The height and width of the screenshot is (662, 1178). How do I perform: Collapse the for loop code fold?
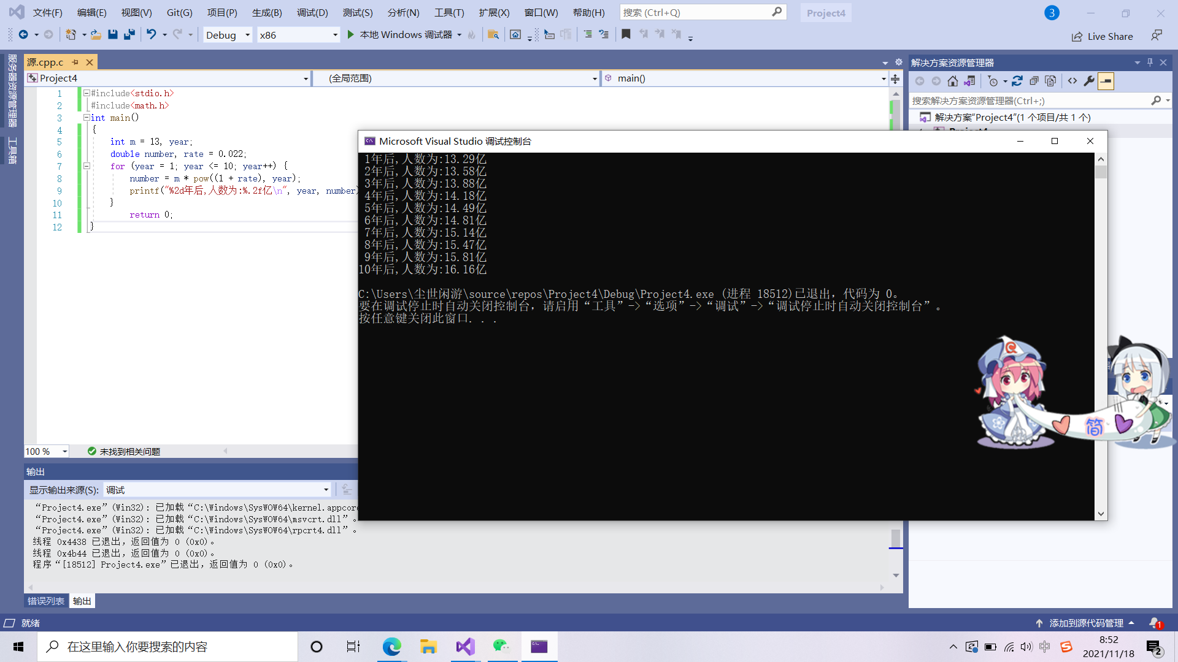tap(87, 166)
